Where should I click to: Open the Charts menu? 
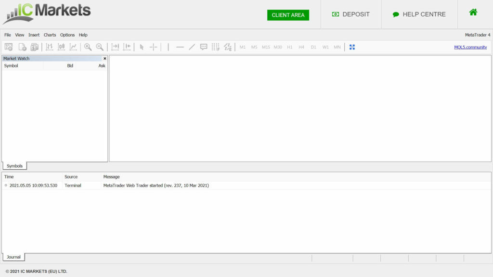point(50,35)
